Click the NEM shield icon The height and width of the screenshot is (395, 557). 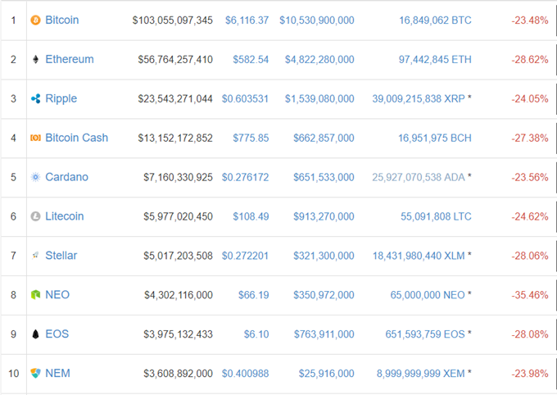click(35, 373)
